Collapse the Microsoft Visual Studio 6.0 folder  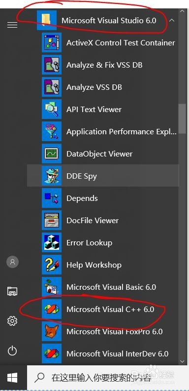(x=172, y=20)
